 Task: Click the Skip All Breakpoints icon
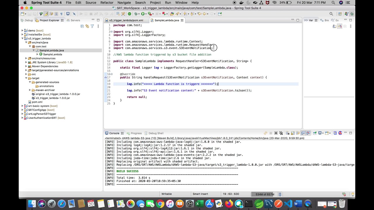click(x=74, y=14)
